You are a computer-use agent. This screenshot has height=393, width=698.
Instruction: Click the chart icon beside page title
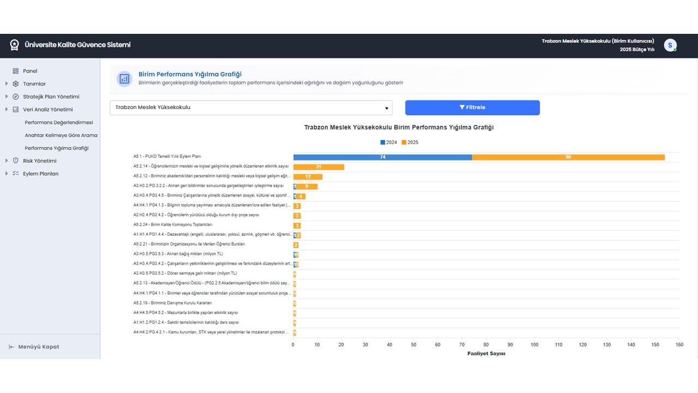(x=124, y=79)
